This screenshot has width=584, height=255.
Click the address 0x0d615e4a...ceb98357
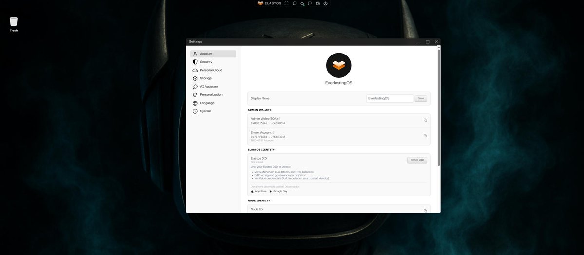coord(268,123)
